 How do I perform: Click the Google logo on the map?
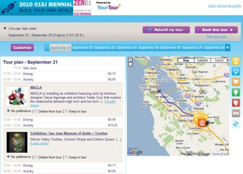tap(135, 152)
